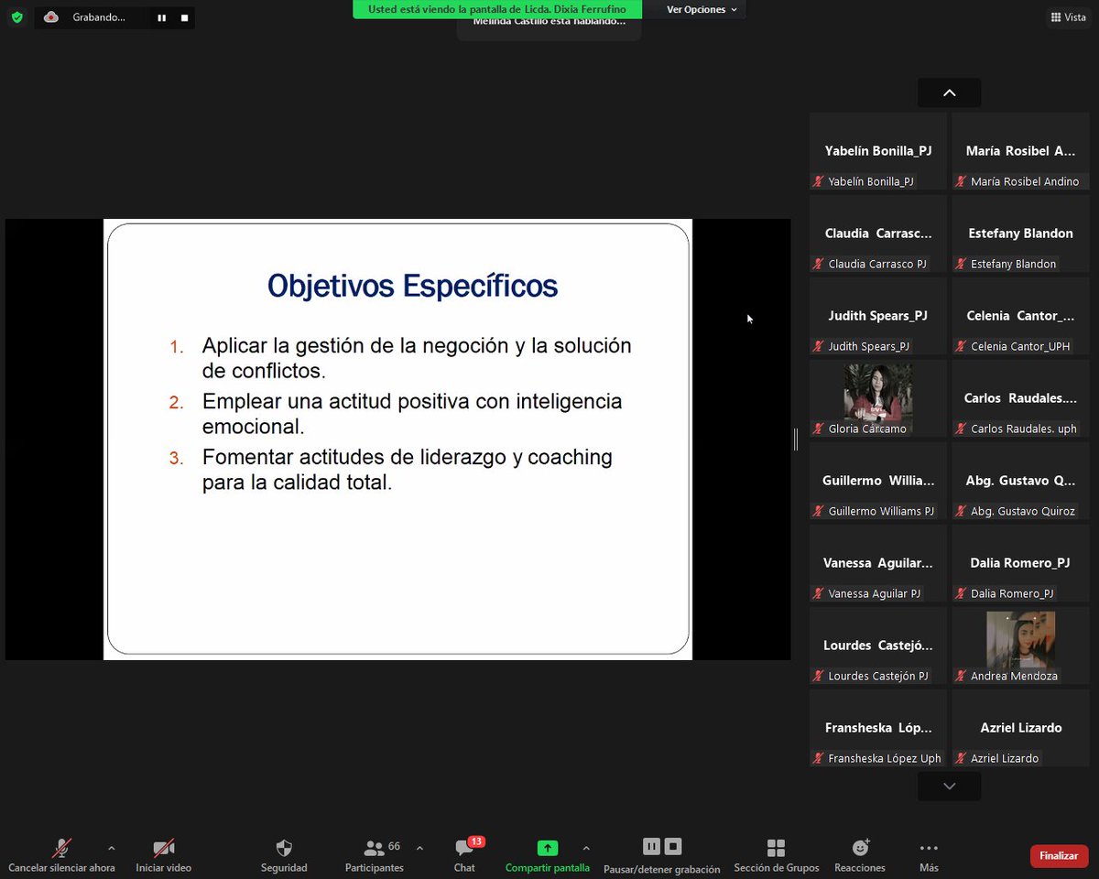Click the participant count number 66
1099x879 pixels.
tap(395, 846)
